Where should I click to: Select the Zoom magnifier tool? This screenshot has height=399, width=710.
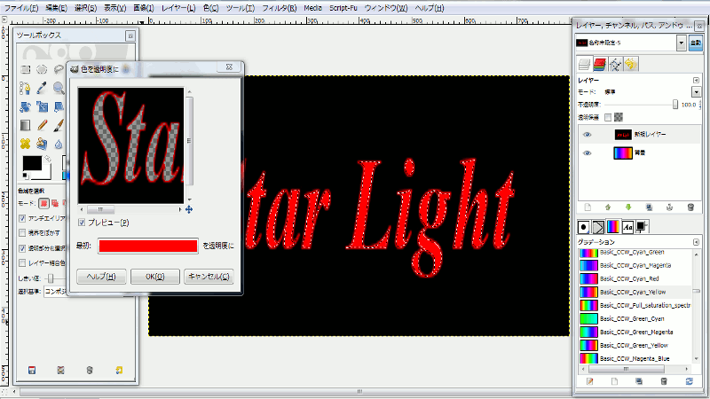click(x=59, y=88)
